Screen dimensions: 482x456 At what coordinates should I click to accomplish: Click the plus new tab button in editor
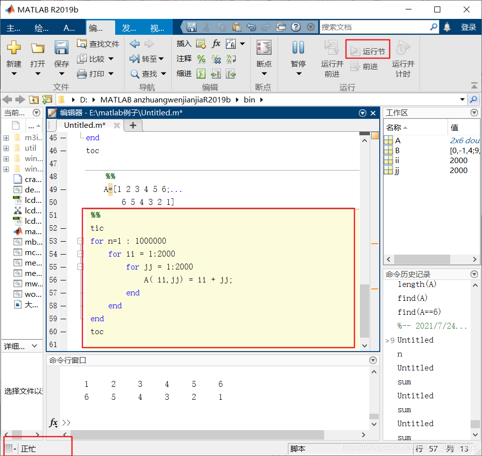(x=133, y=125)
